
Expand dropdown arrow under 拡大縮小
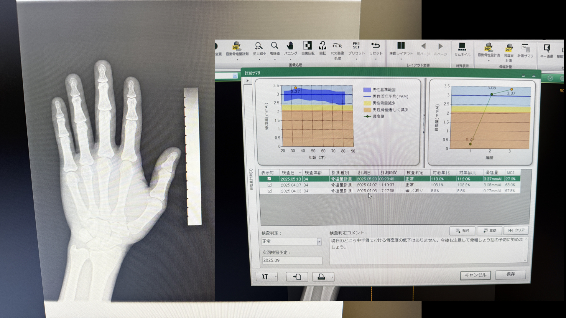(259, 60)
